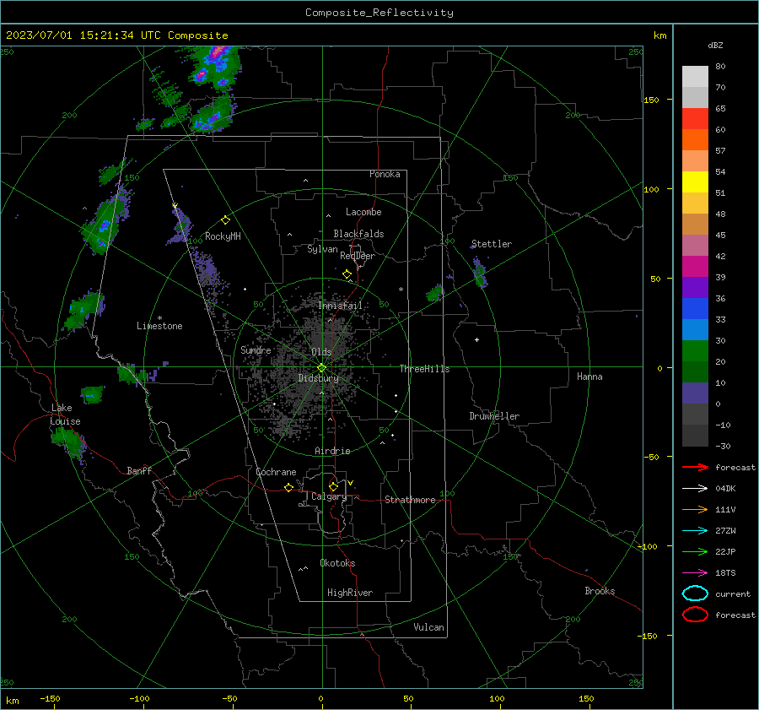Click the yellow diamond marker above Calgary

(333, 486)
